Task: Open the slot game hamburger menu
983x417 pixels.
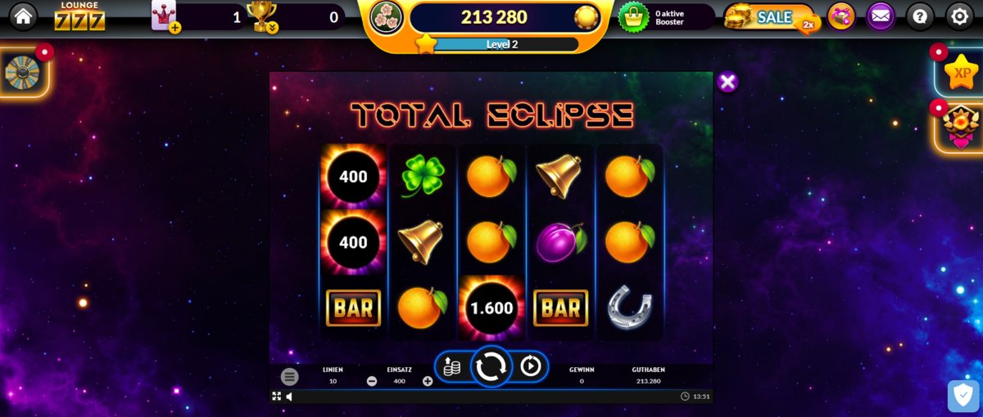Action: click(289, 377)
